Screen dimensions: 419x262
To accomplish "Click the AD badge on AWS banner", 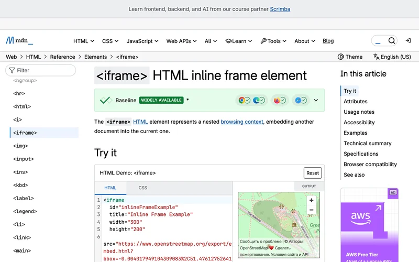I will [x=393, y=192].
